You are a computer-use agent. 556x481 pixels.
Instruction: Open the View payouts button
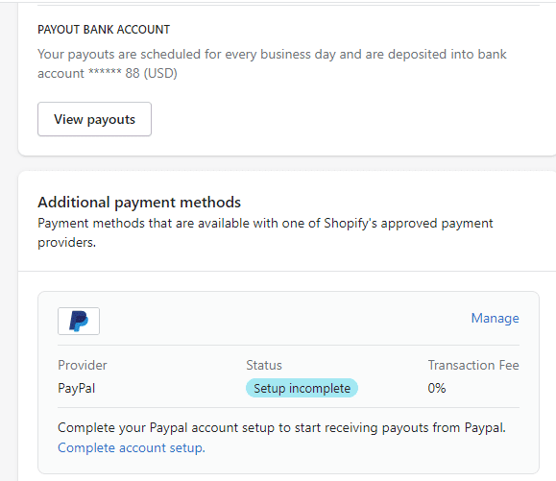pos(94,119)
